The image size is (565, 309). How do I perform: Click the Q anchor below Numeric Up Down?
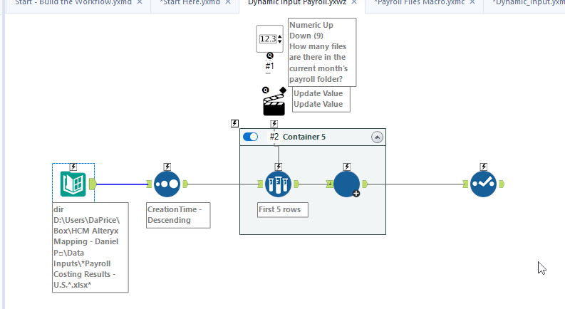pos(270,56)
